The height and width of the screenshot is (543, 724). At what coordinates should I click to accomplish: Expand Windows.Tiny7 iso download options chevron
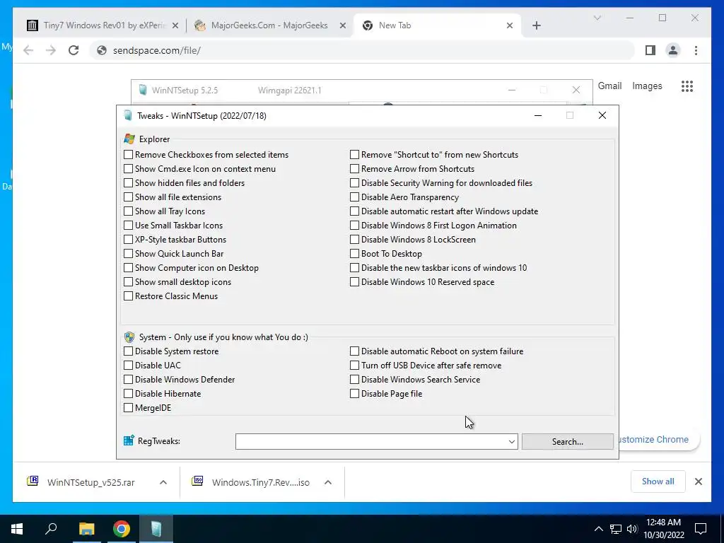click(x=328, y=482)
